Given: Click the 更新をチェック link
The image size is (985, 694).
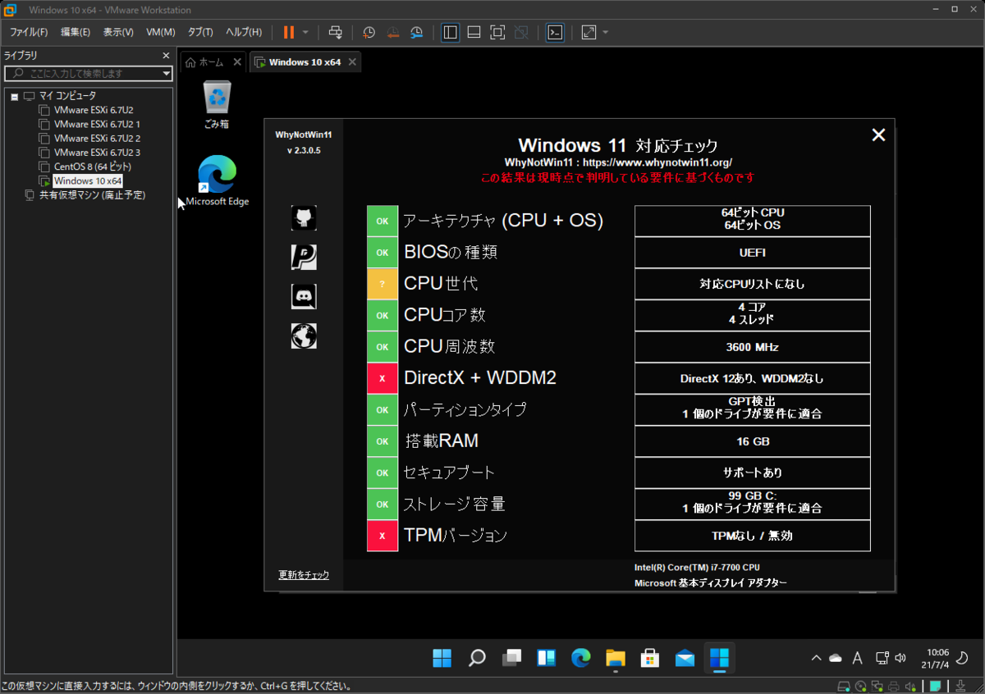Looking at the screenshot, I should [x=304, y=575].
